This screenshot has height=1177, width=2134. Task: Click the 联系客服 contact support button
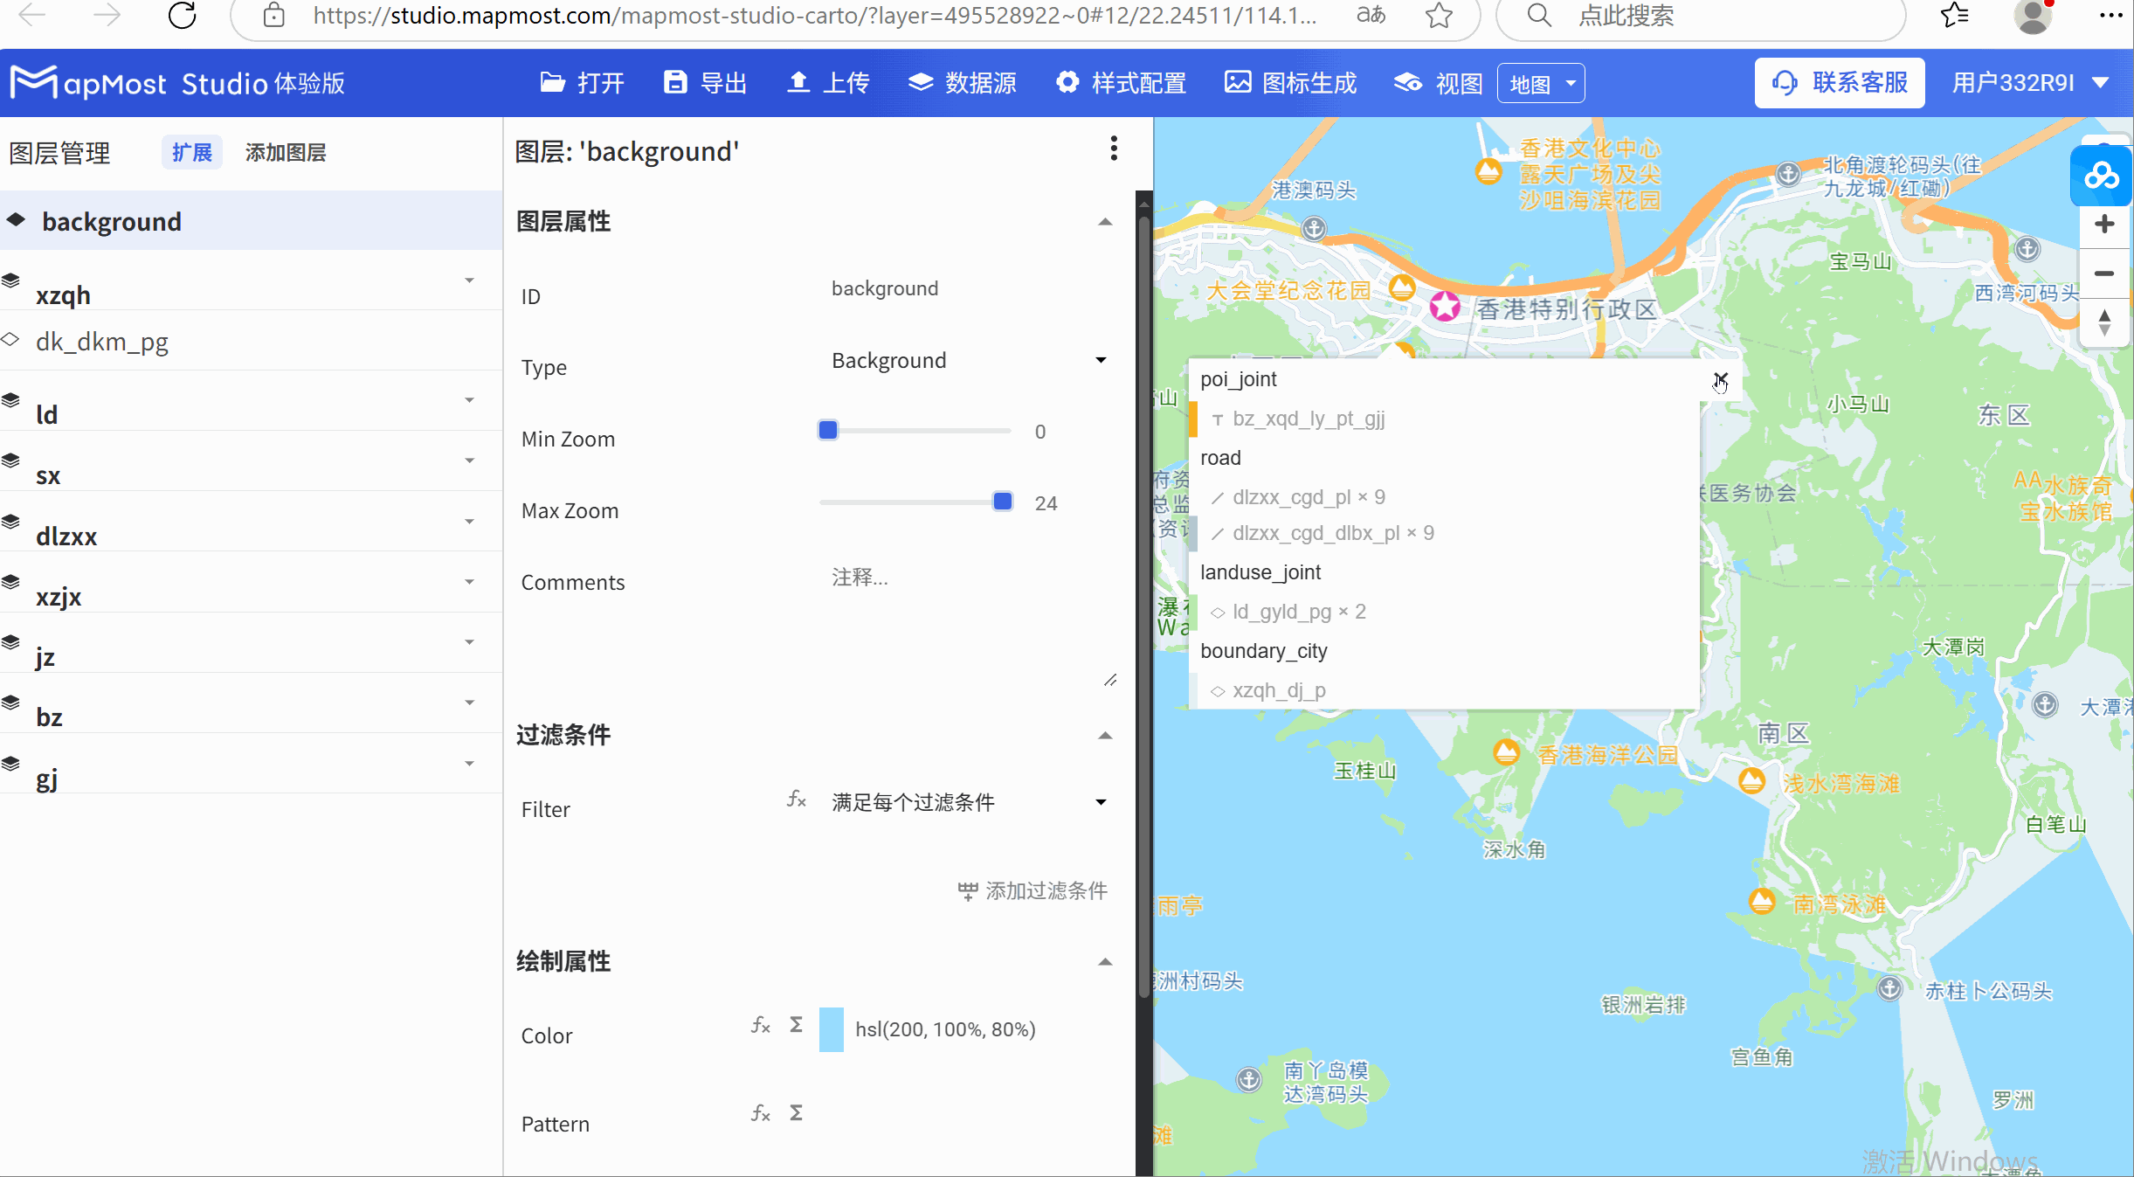click(x=1840, y=82)
